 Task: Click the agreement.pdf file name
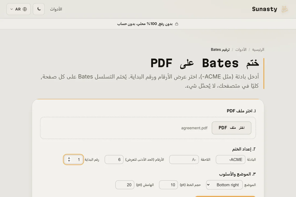click(x=194, y=128)
